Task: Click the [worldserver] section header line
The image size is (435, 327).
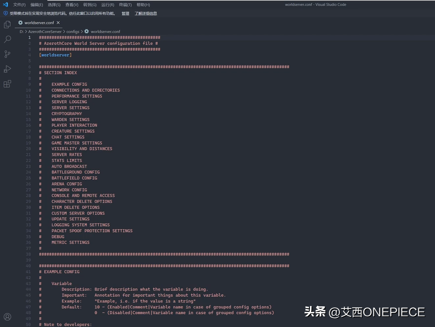Action: tap(55, 55)
